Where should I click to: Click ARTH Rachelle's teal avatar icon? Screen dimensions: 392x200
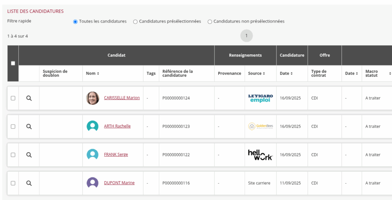pos(93,127)
